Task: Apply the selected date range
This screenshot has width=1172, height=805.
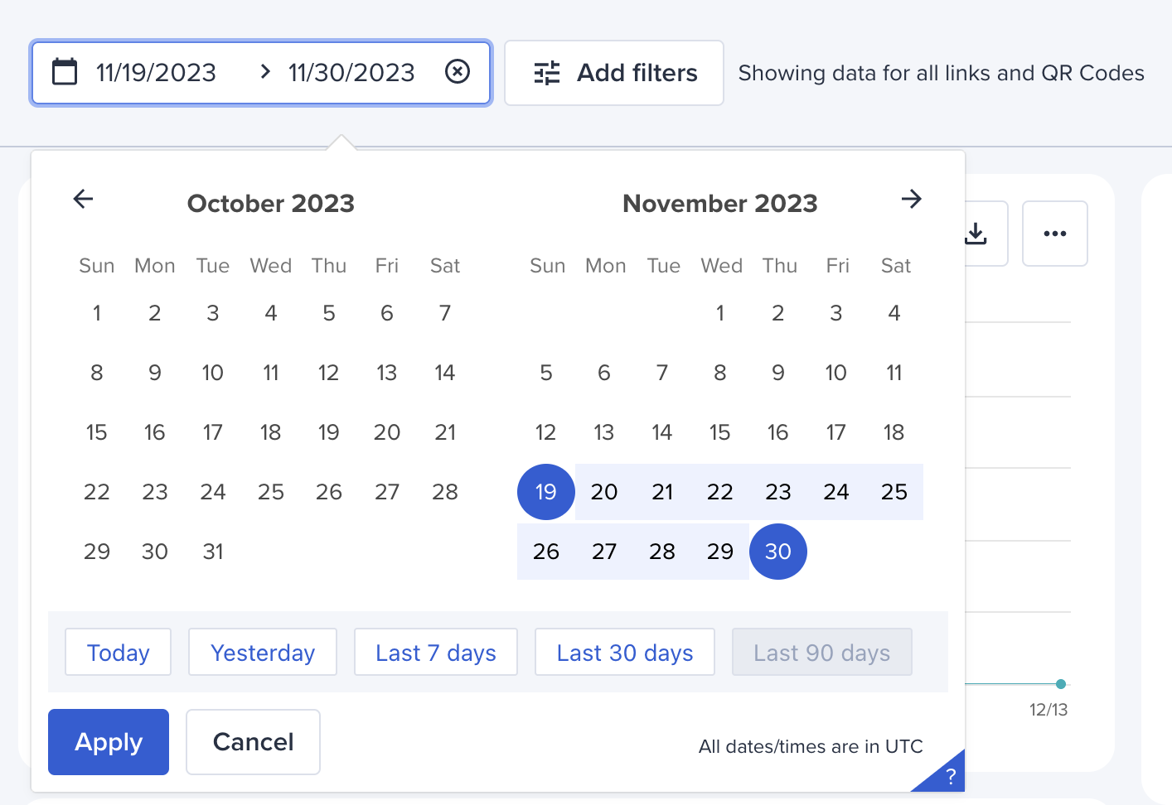Action: pos(109,742)
